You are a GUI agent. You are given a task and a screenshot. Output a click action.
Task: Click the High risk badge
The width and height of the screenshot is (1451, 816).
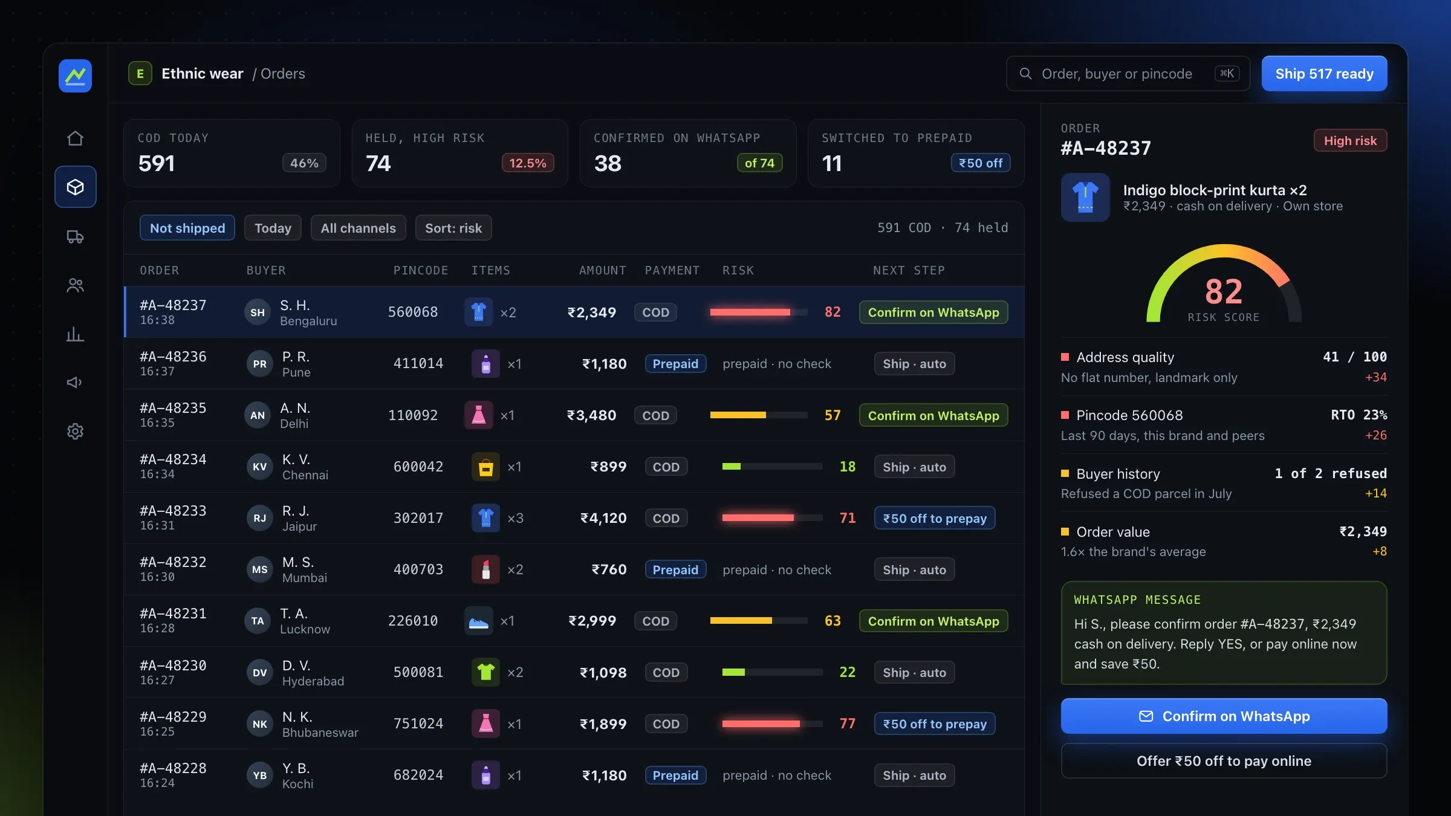point(1350,140)
